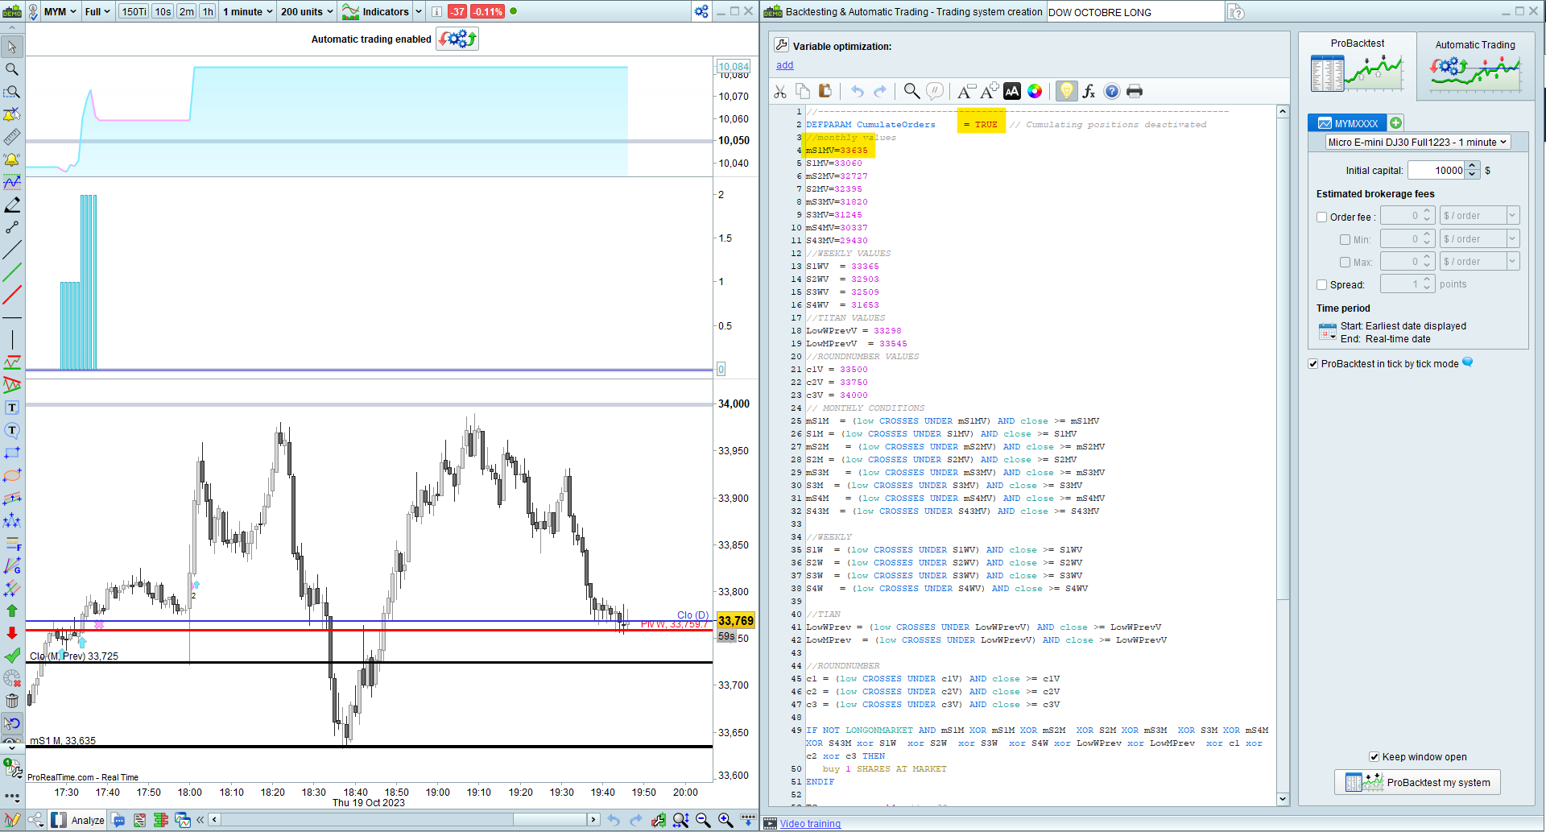Switch chart to 10s timeframe
1546x832 pixels.
tap(163, 12)
